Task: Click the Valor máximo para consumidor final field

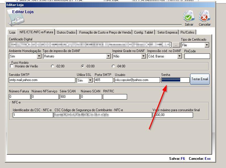Action: click(173, 115)
